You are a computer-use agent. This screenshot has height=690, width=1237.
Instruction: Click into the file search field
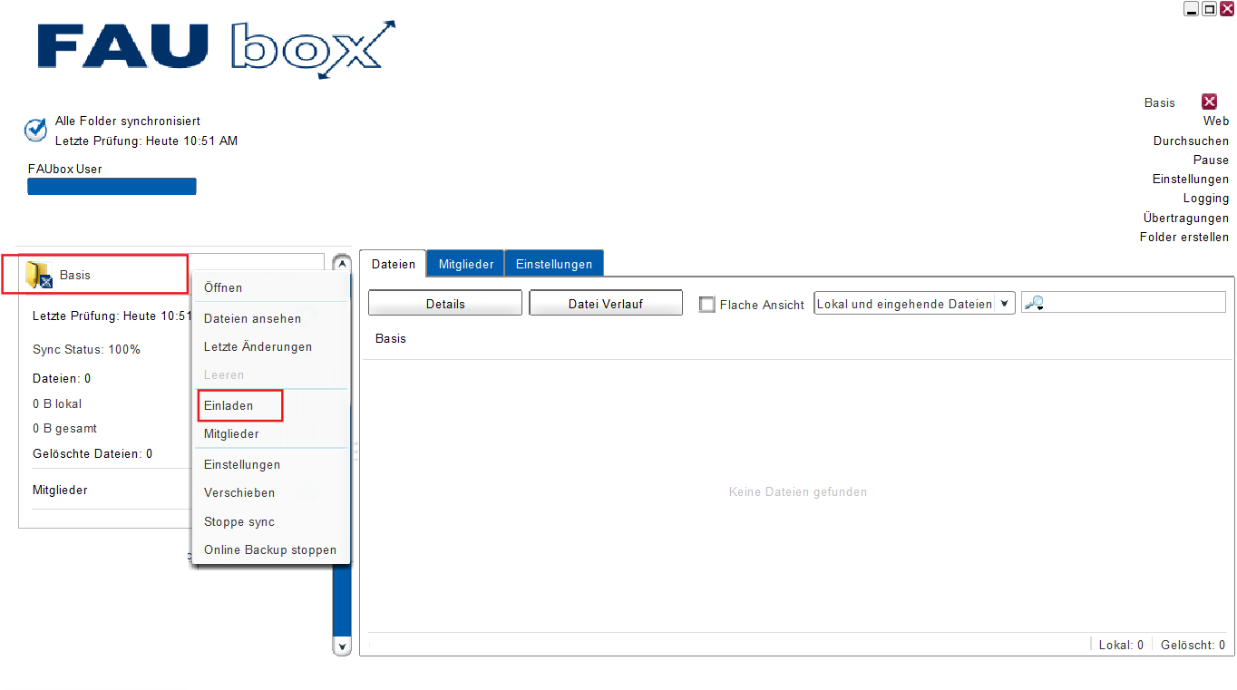click(1124, 303)
